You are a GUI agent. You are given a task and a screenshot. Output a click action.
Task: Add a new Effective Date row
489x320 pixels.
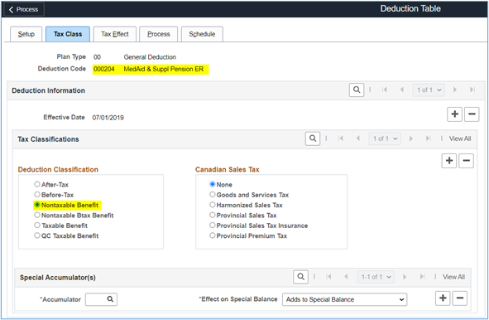(x=455, y=114)
